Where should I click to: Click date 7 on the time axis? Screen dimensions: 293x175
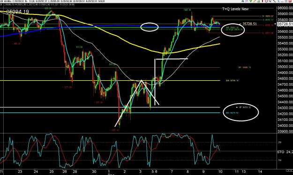point(172,172)
